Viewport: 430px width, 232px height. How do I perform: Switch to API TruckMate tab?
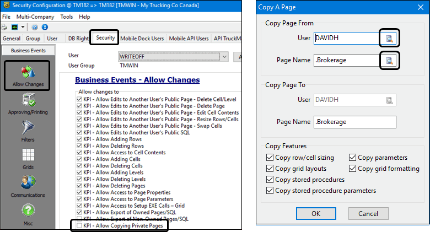[227, 39]
